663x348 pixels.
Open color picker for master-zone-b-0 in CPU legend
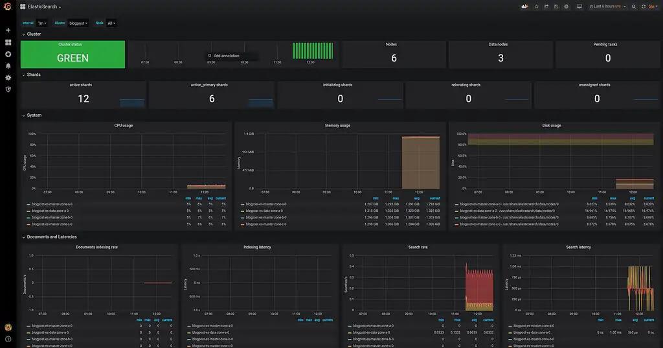coord(28,218)
